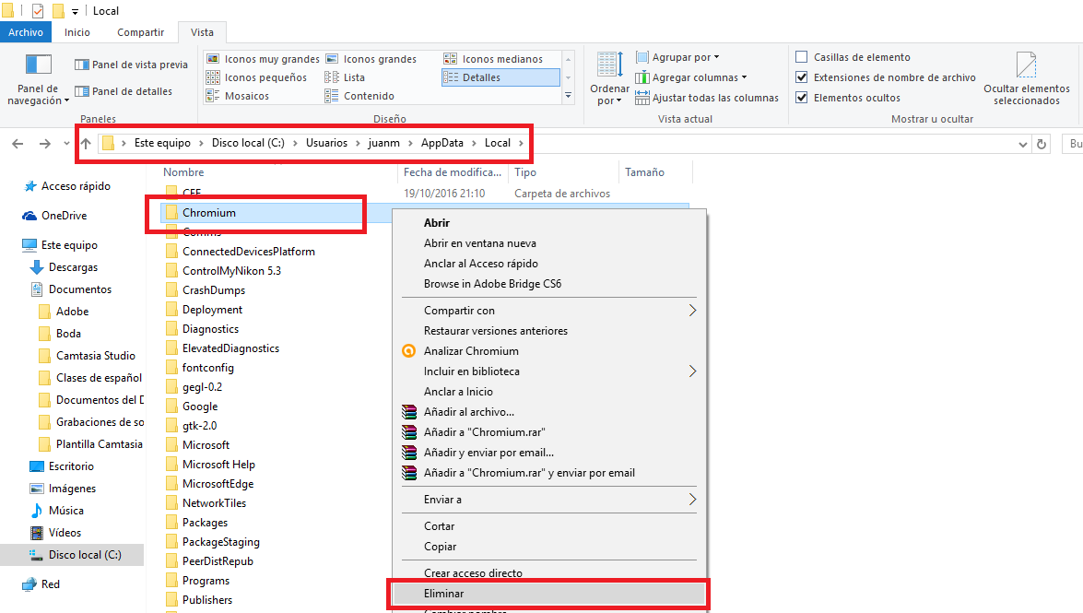
Task: Click the Vista tab
Action: click(x=203, y=32)
